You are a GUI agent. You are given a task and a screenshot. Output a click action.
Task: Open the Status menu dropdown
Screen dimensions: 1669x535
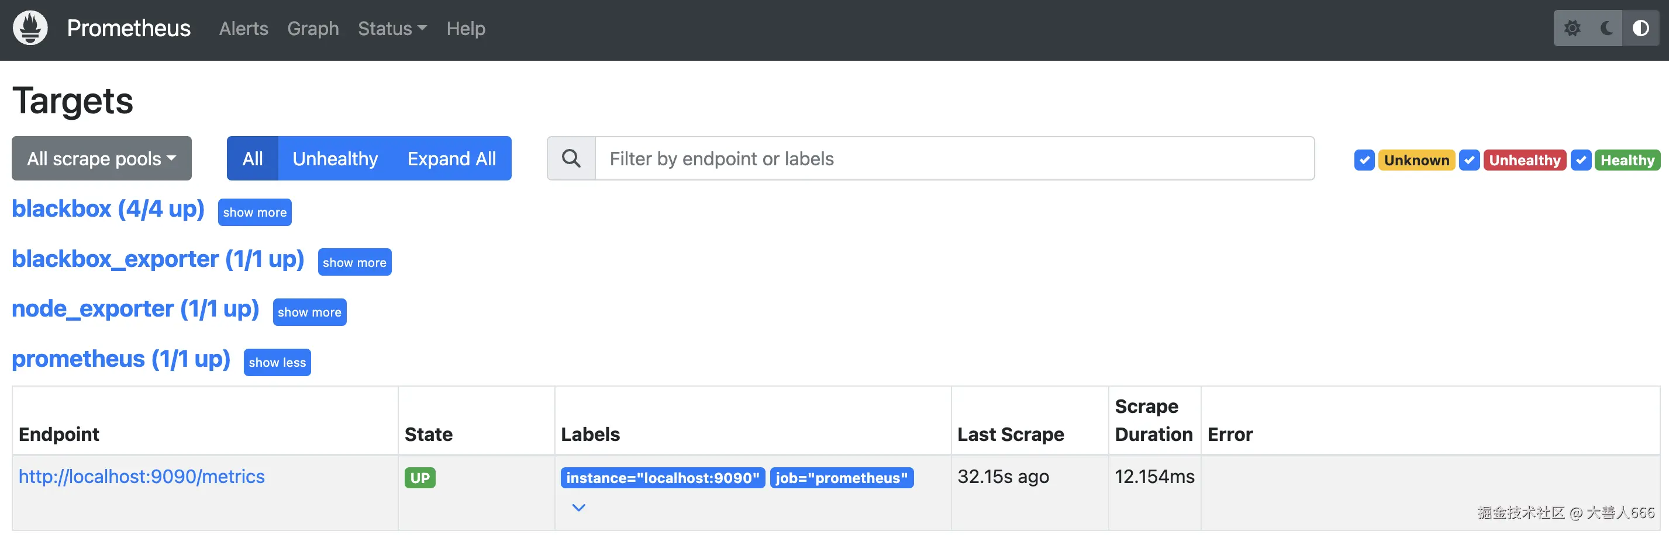392,29
